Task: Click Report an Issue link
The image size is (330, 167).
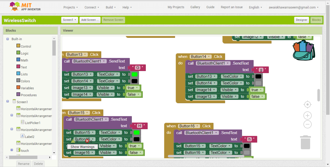Action: (x=232, y=7)
